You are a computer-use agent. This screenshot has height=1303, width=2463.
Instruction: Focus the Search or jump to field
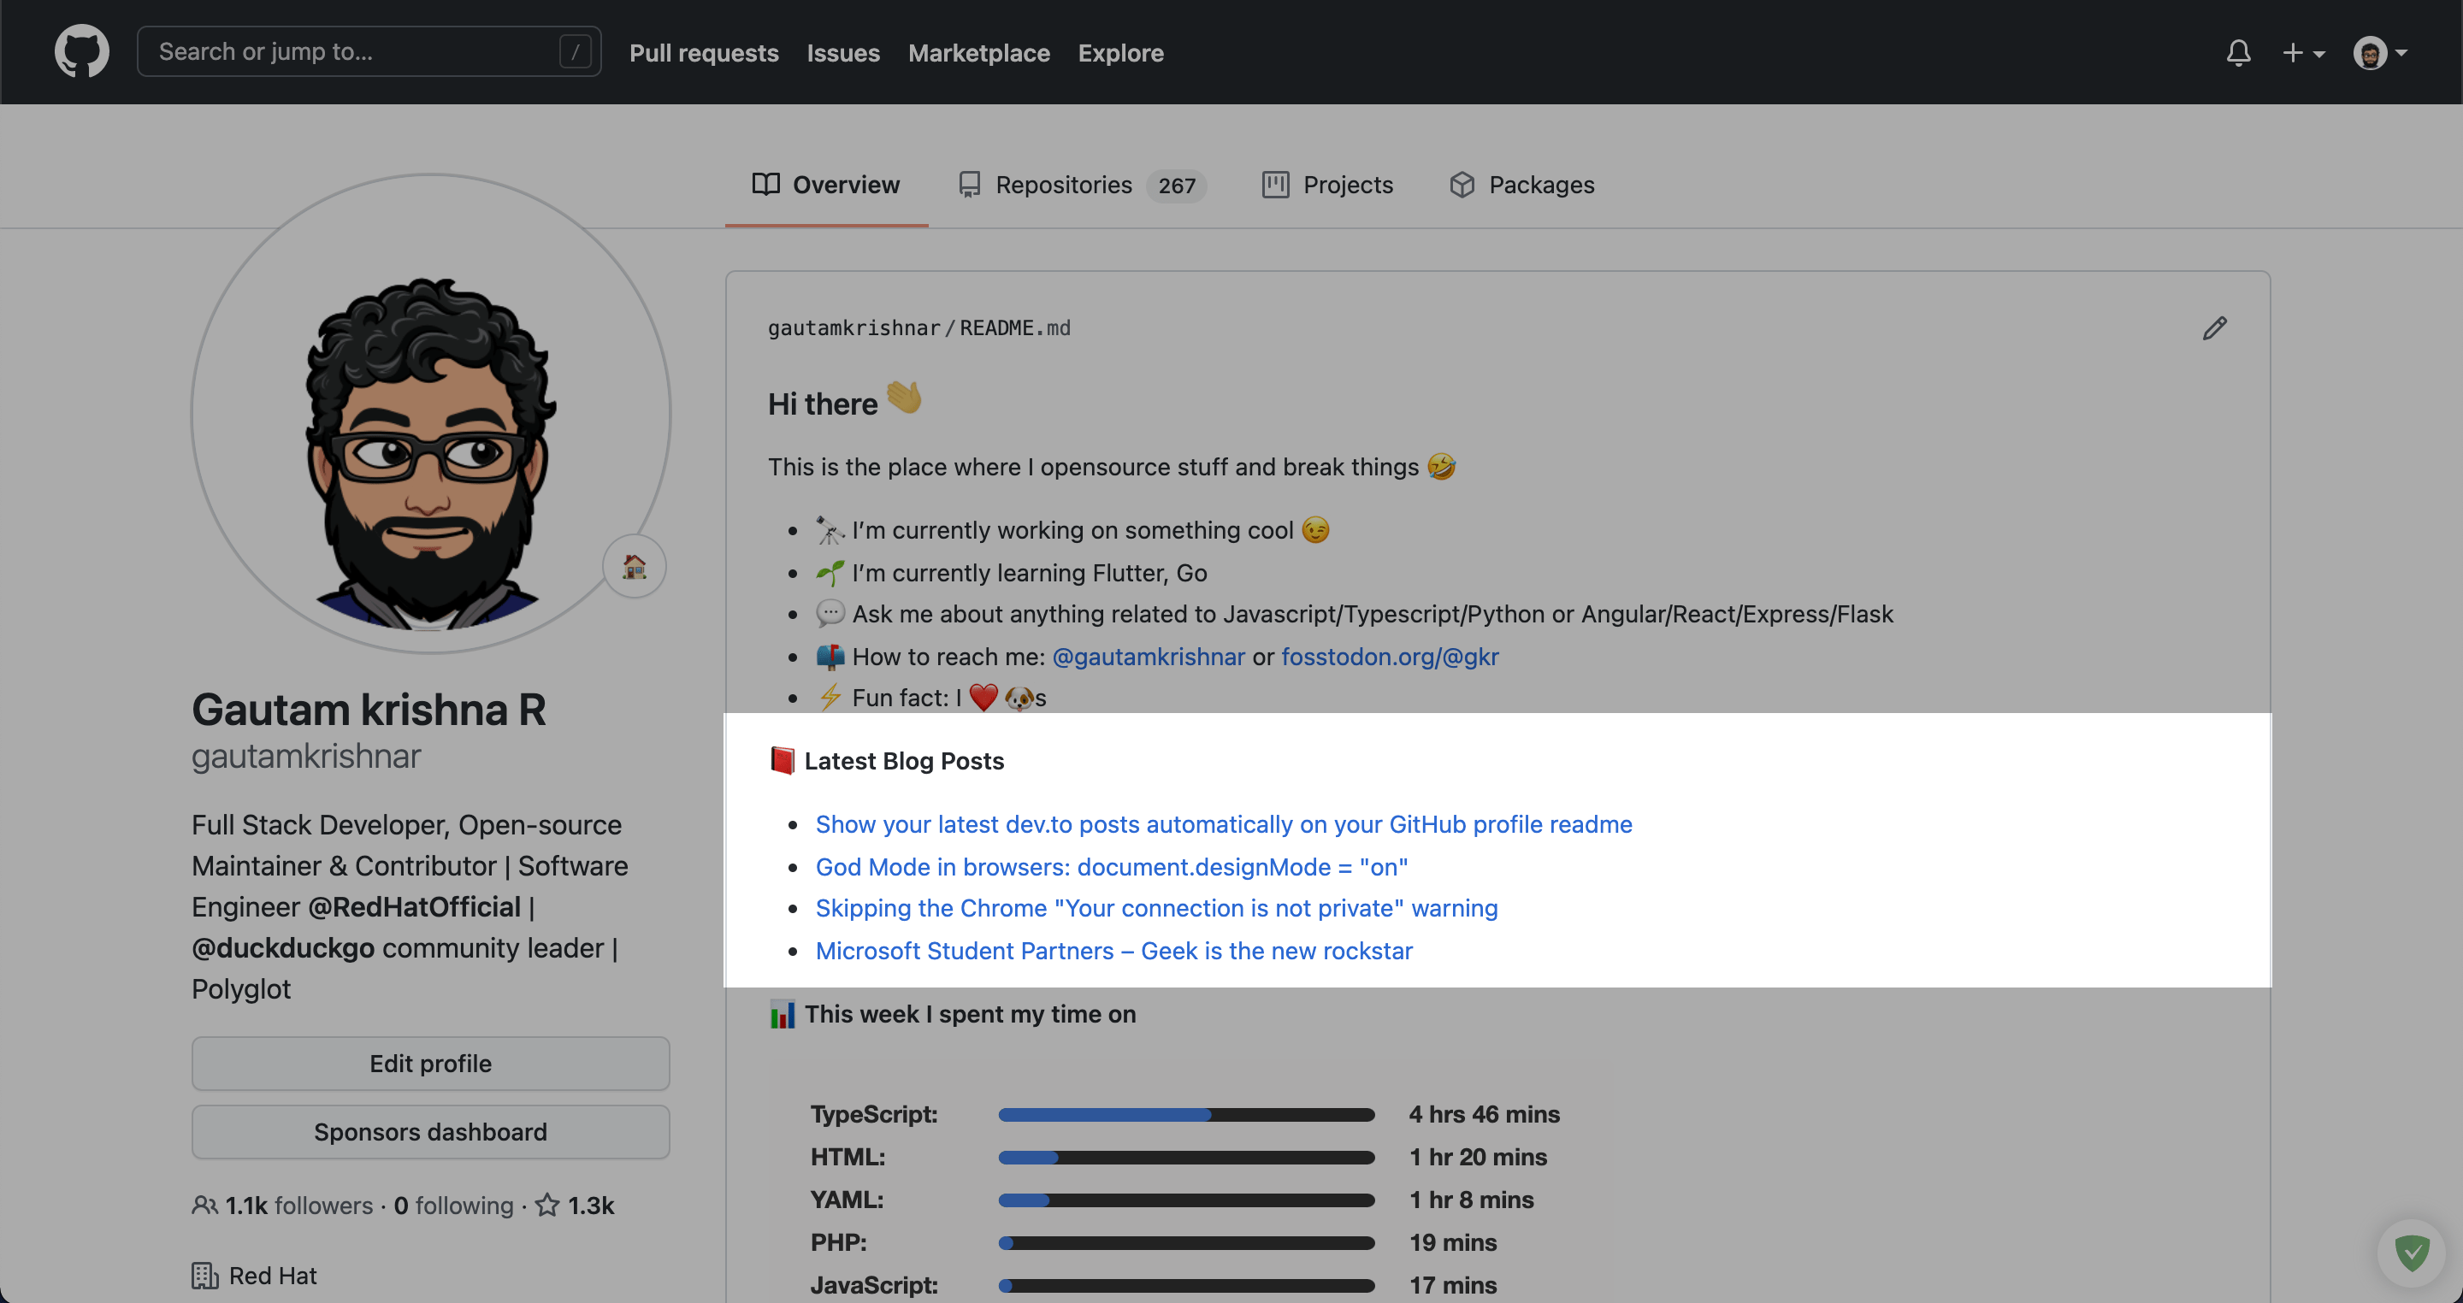coord(369,51)
